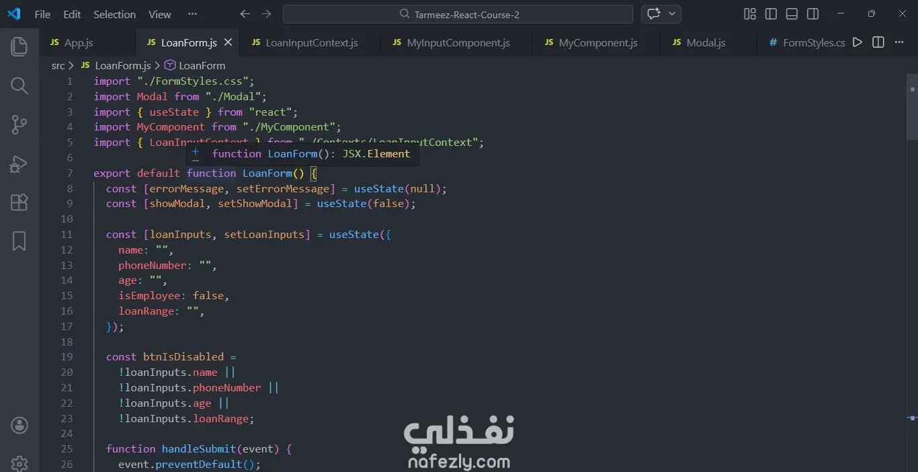This screenshot has width=918, height=472.
Task: Click the "./FormStyles.css" import string
Action: 193,81
